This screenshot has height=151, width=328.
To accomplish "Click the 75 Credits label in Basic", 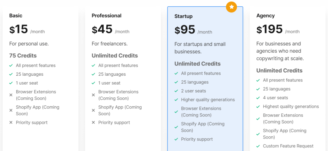I will [23, 56].
